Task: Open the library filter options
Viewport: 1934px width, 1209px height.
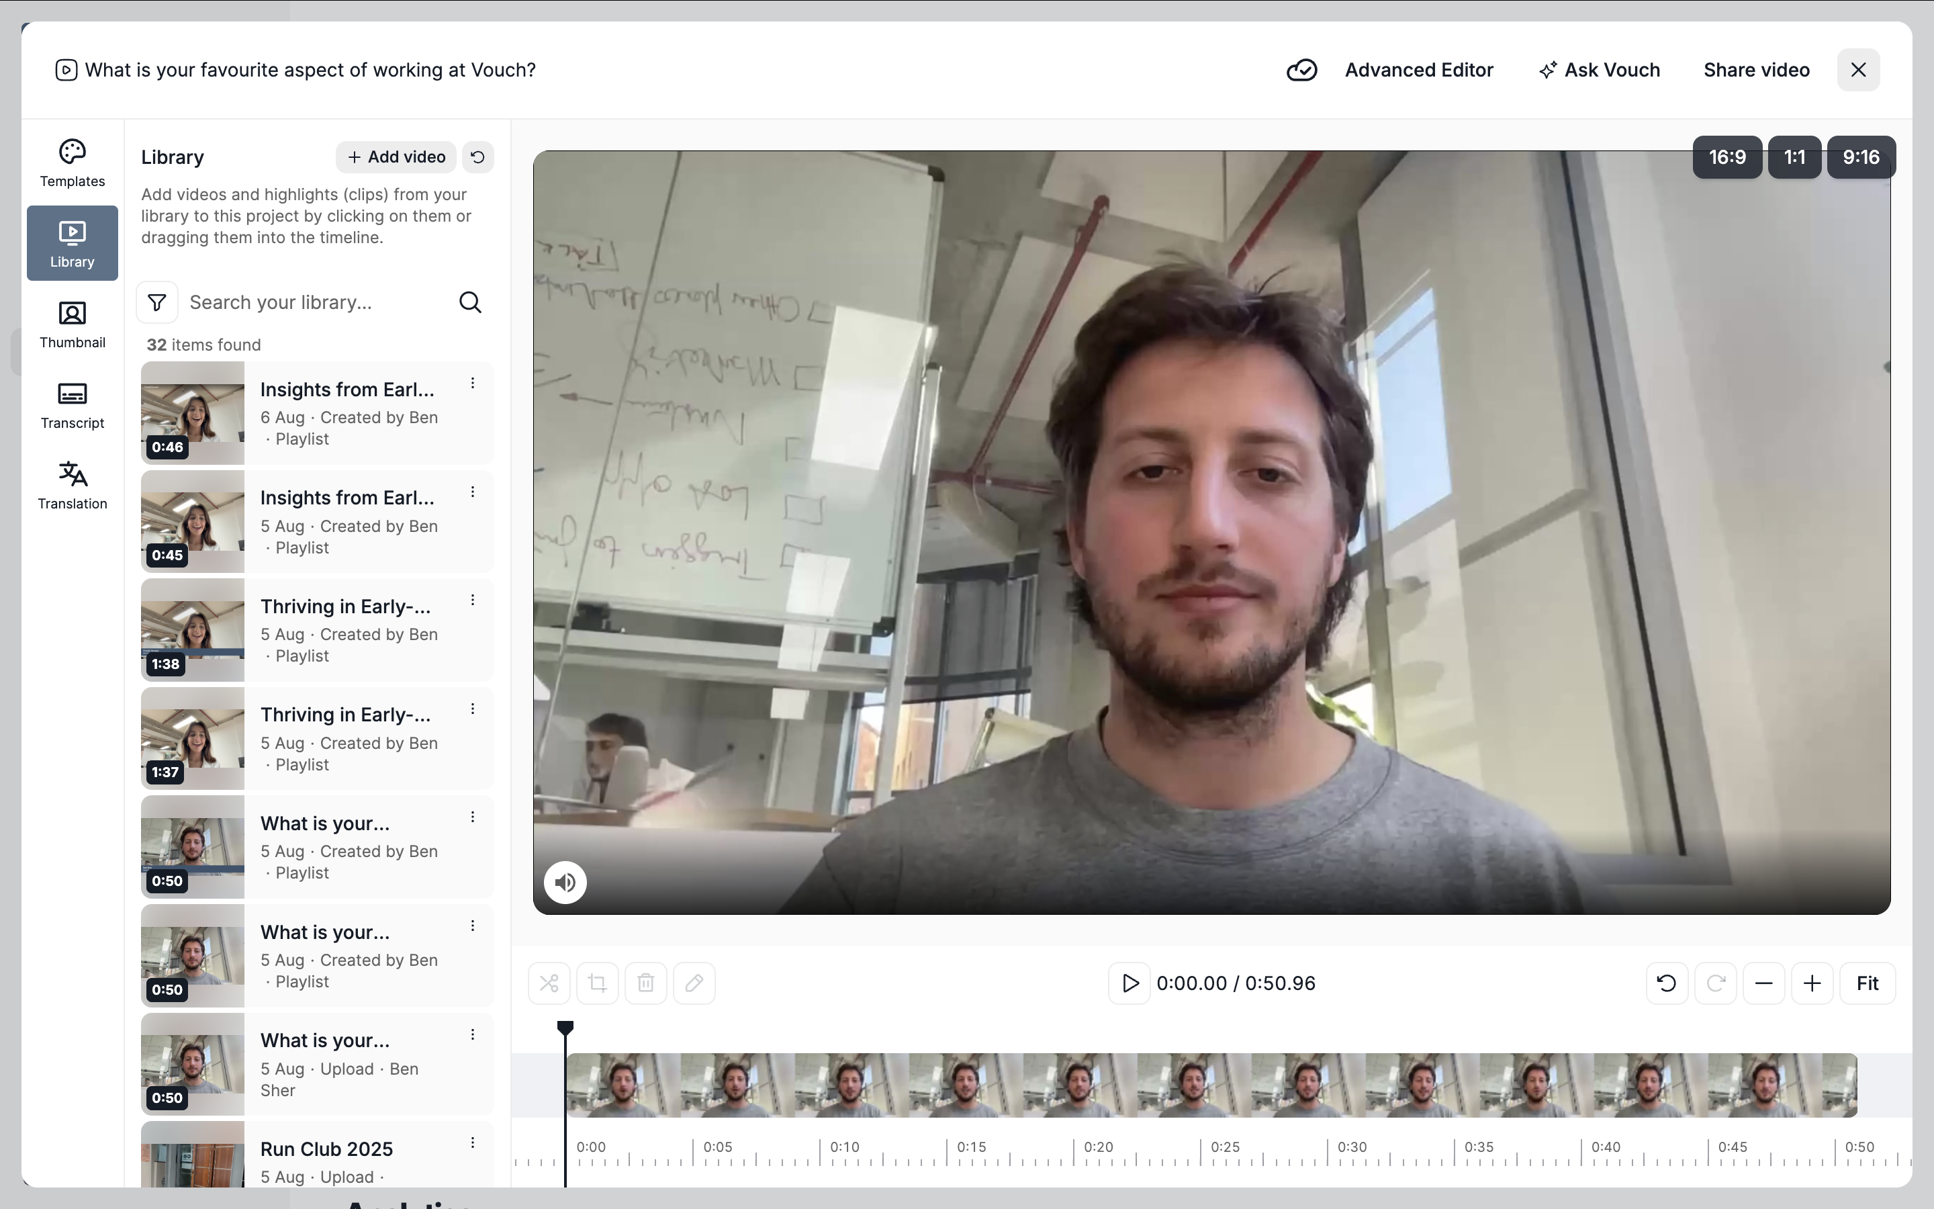Action: pos(157,302)
